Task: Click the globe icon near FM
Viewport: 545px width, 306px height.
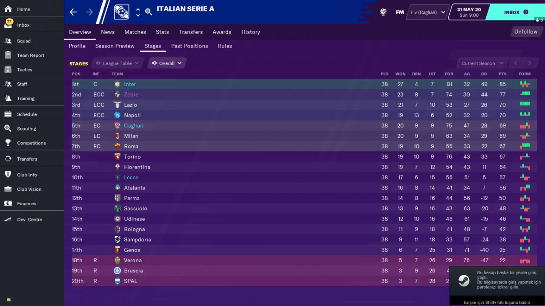Action: coord(383,12)
